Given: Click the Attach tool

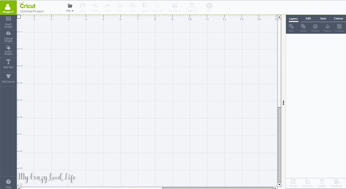Looking at the screenshot, I should (315, 28).
